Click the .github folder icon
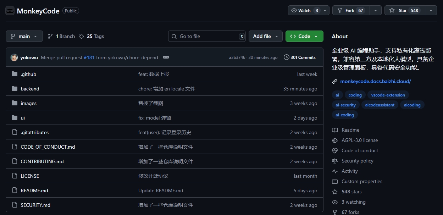The image size is (443, 215). [15, 74]
